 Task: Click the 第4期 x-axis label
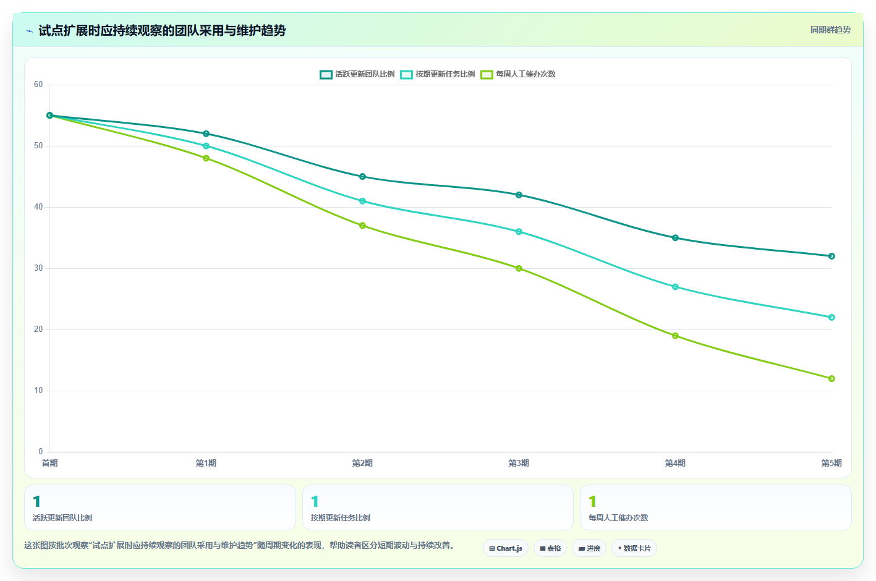[676, 463]
